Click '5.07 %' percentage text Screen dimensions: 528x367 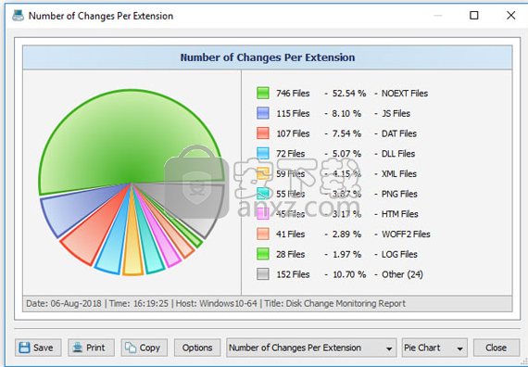click(x=346, y=154)
